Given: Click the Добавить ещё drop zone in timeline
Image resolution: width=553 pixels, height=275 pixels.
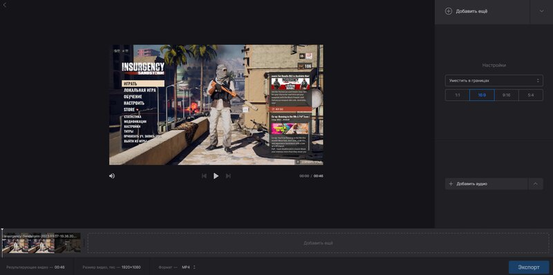Looking at the screenshot, I should point(318,243).
